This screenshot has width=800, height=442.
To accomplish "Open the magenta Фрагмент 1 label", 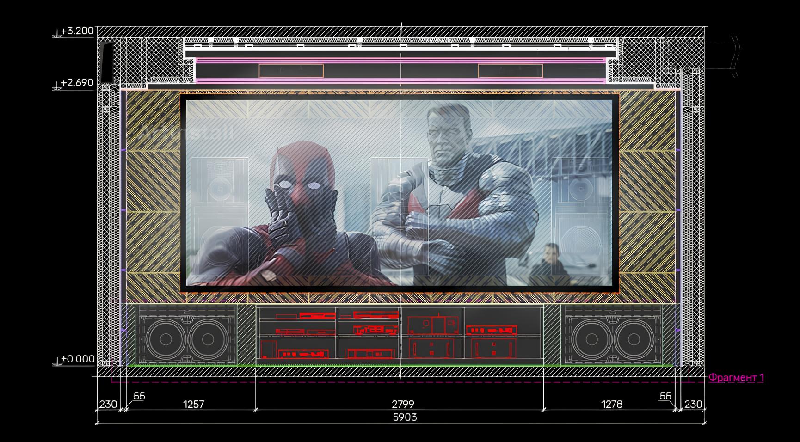I will coord(736,378).
